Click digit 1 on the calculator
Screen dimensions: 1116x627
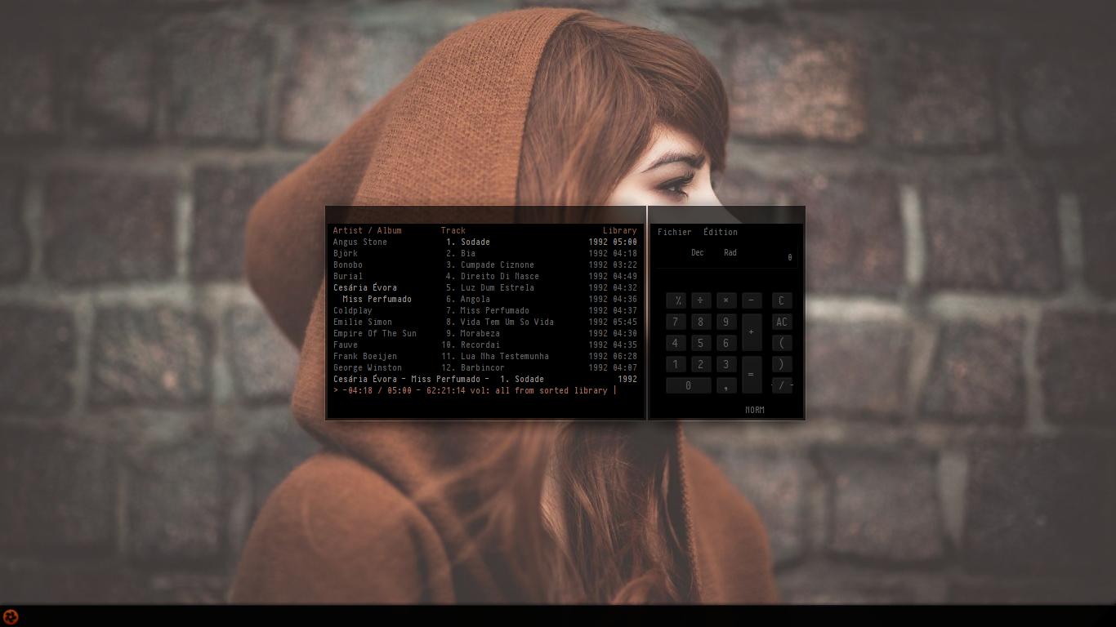[x=676, y=364]
